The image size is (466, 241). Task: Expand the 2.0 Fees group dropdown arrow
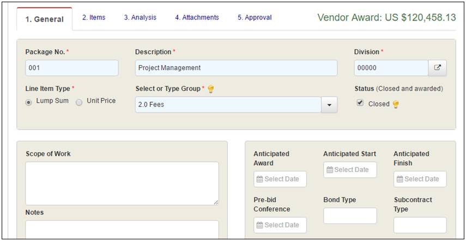pos(329,105)
